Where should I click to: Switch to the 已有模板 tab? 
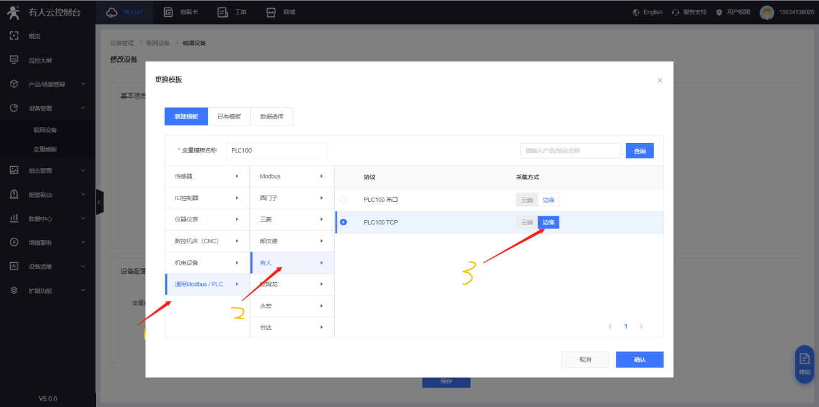(x=229, y=117)
